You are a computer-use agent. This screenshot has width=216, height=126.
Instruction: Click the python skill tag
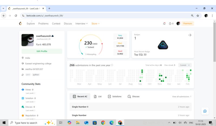click(36, 75)
